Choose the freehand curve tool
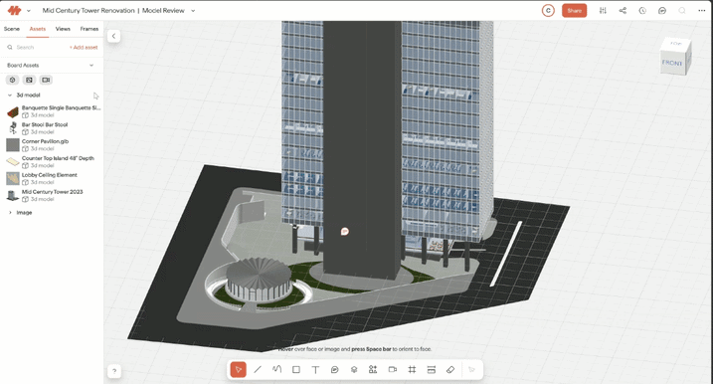Image resolution: width=713 pixels, height=384 pixels. [x=276, y=369]
